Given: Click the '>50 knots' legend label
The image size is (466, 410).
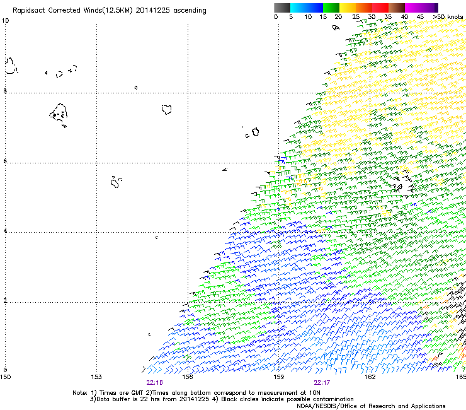Looking at the screenshot, I should pyautogui.click(x=448, y=17).
